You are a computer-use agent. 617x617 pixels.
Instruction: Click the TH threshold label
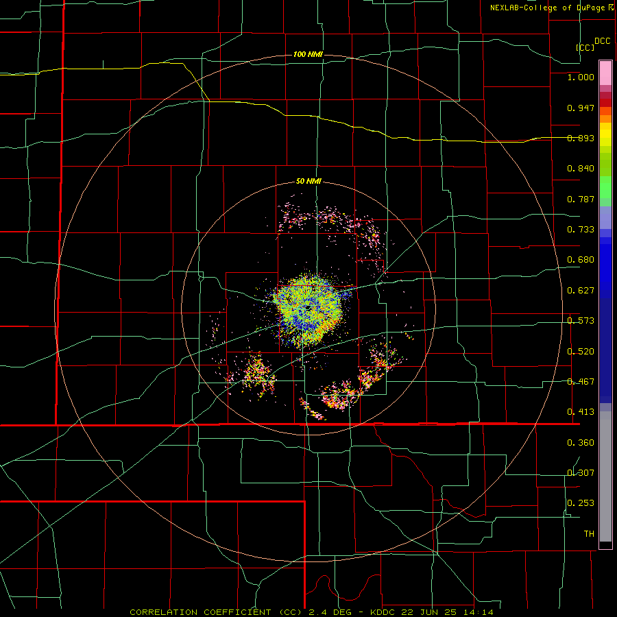point(589,534)
